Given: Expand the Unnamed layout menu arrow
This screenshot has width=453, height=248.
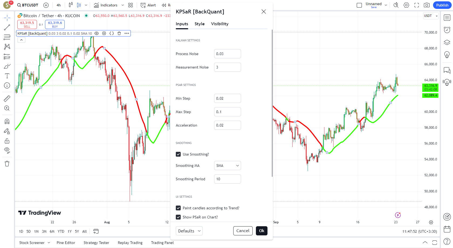Looking at the screenshot, I should click(x=386, y=5).
